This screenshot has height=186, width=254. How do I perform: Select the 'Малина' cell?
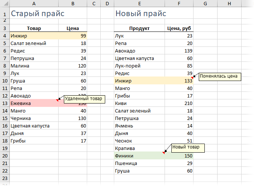(x=34, y=66)
